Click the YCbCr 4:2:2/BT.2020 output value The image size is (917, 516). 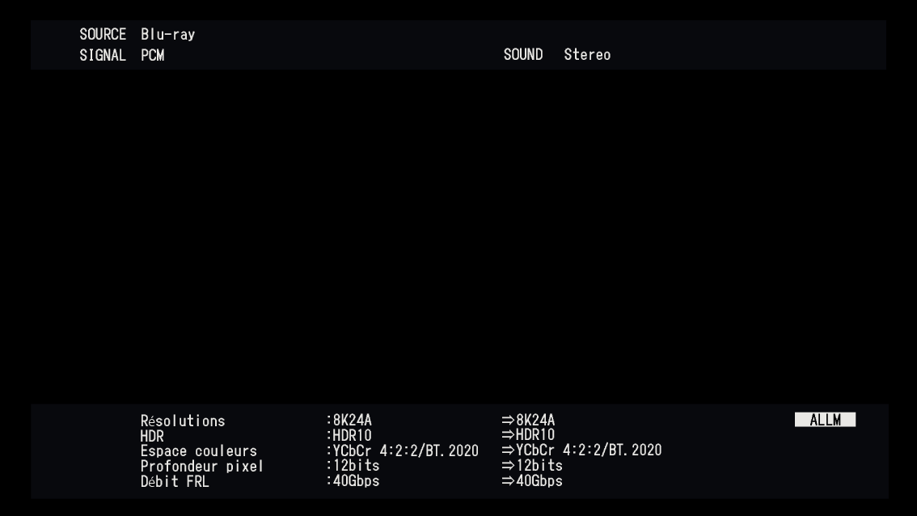click(589, 450)
